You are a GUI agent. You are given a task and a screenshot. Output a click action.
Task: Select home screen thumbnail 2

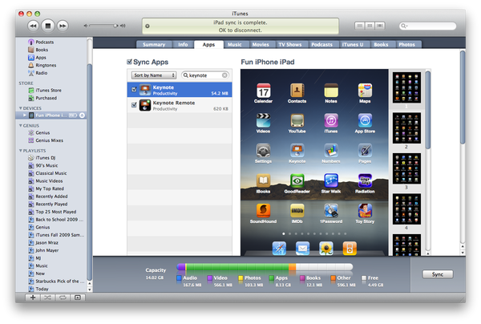[406, 128]
